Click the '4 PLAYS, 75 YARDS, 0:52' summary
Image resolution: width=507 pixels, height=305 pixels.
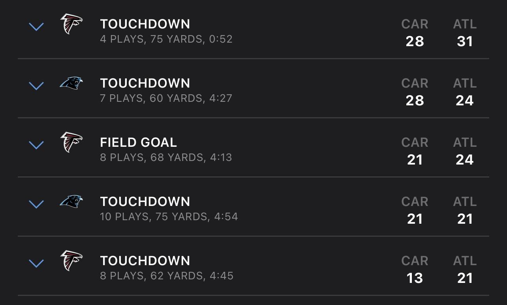(166, 39)
